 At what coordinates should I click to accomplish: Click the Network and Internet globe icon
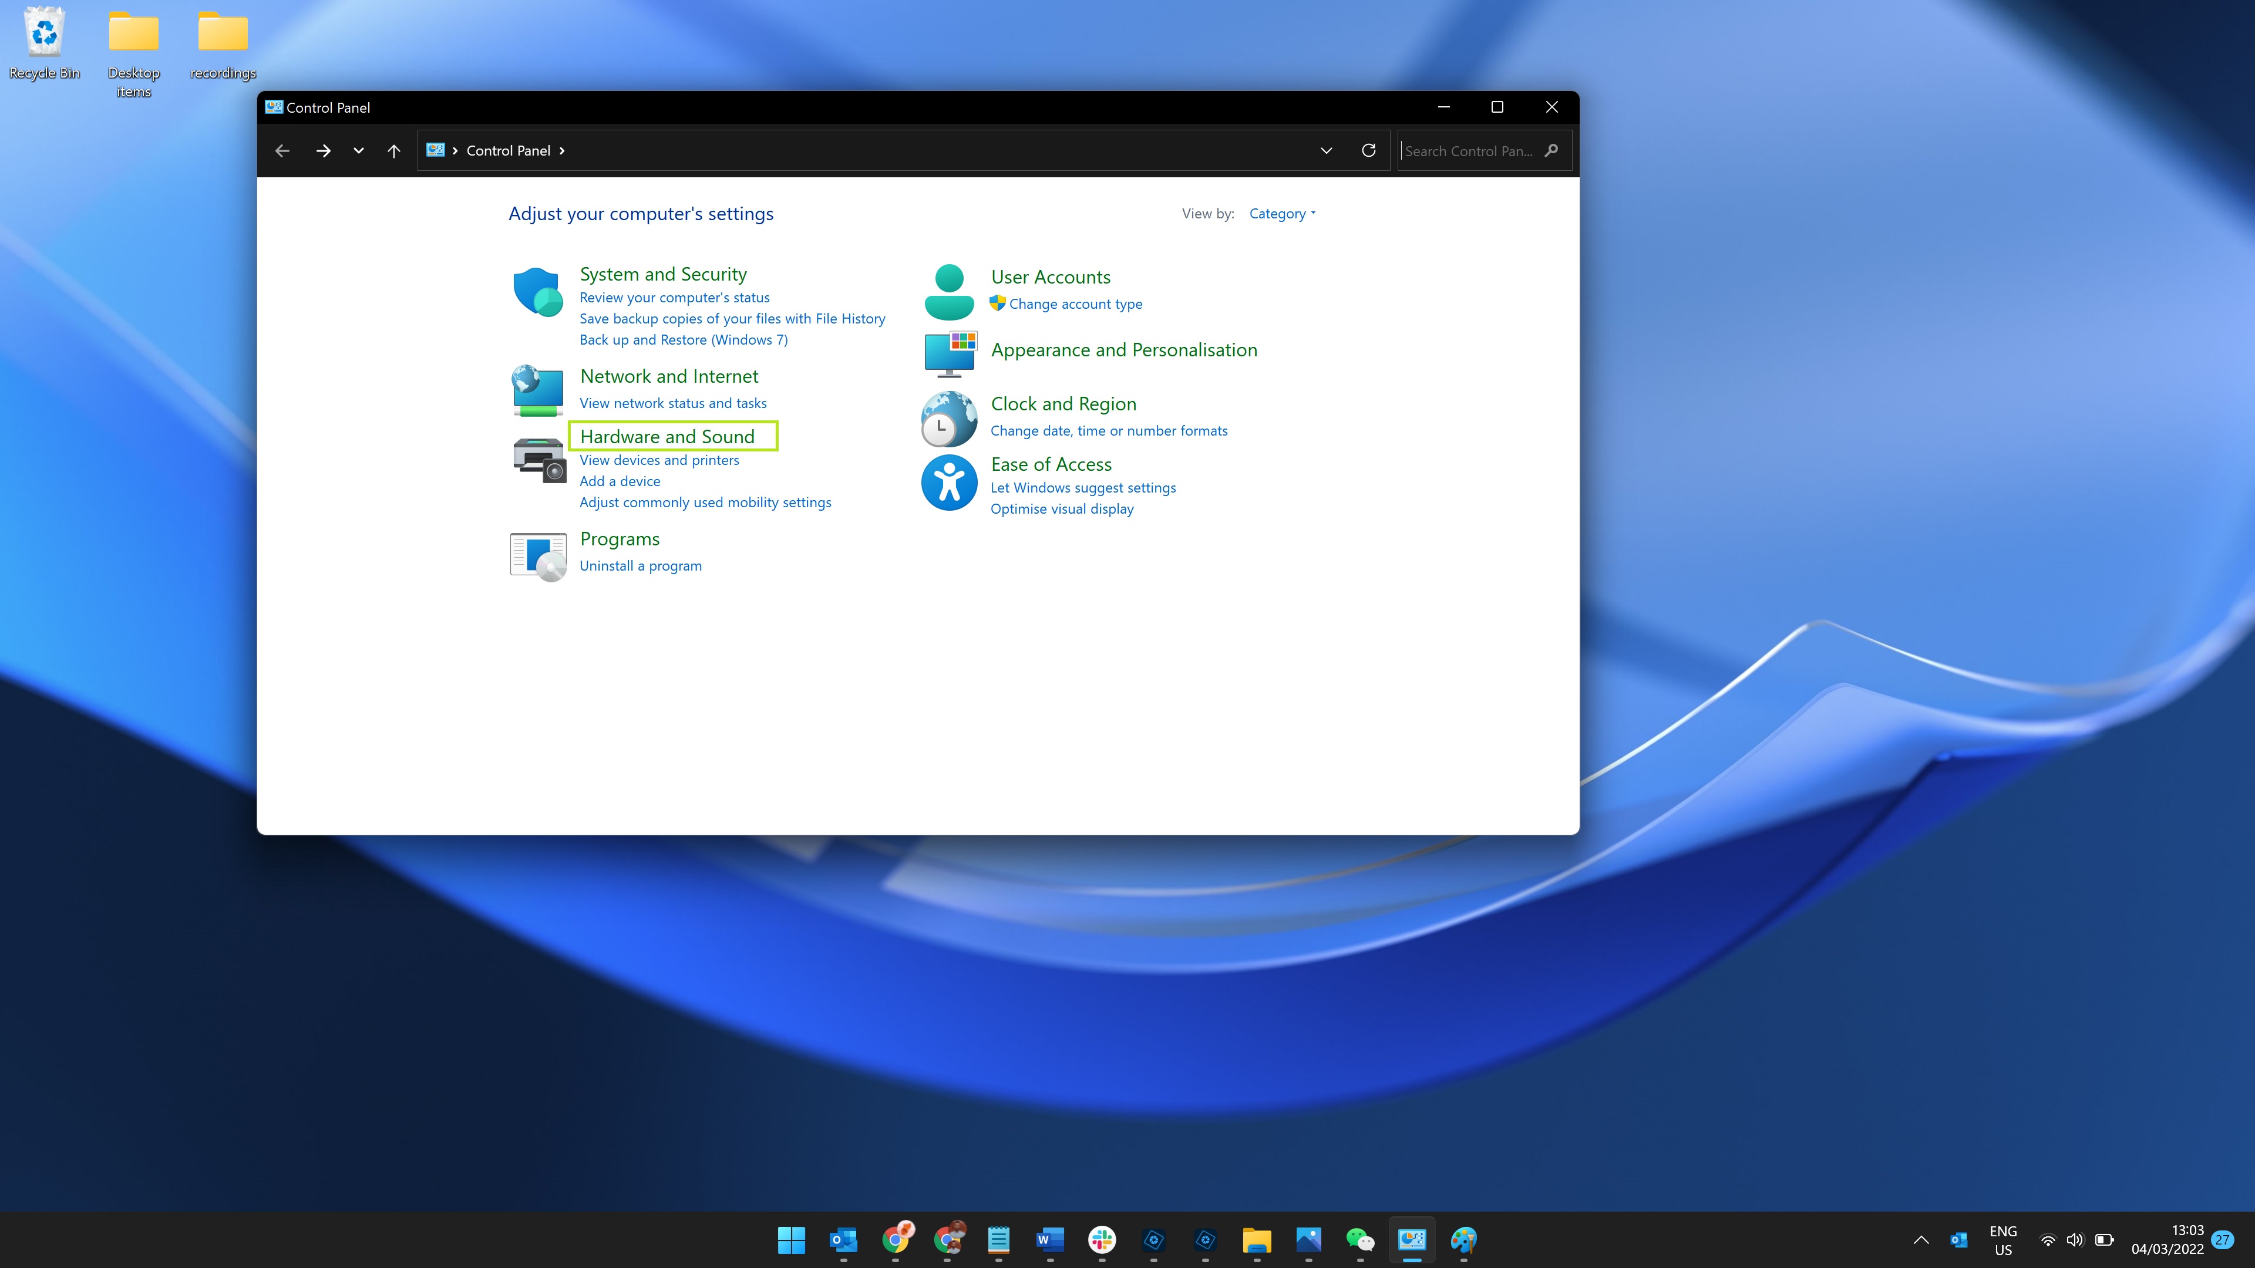tap(537, 391)
